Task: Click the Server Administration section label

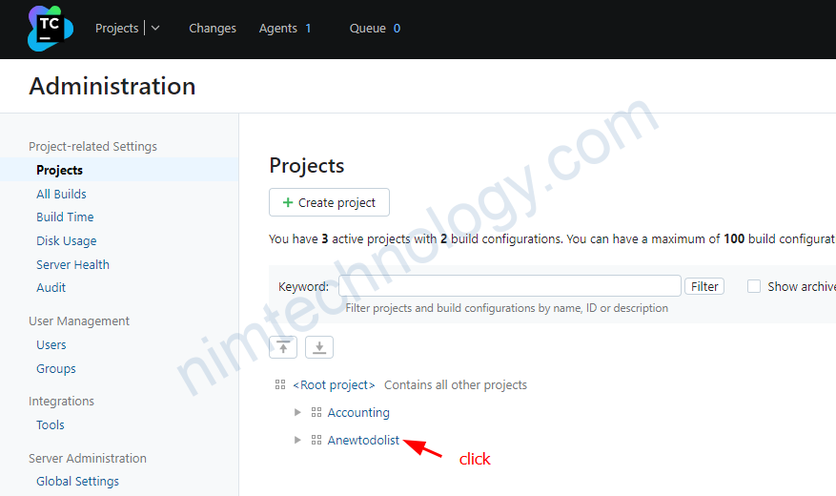Action: point(88,458)
